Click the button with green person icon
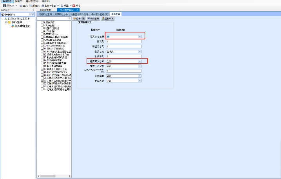This screenshot has height=179, width=281. coord(107,18)
